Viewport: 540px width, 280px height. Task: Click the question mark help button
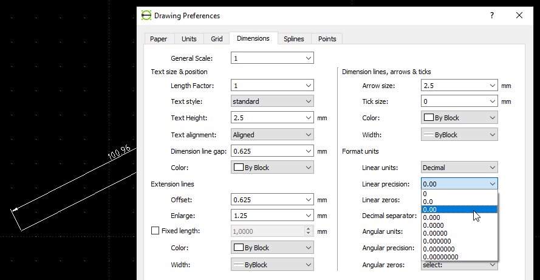(492, 16)
